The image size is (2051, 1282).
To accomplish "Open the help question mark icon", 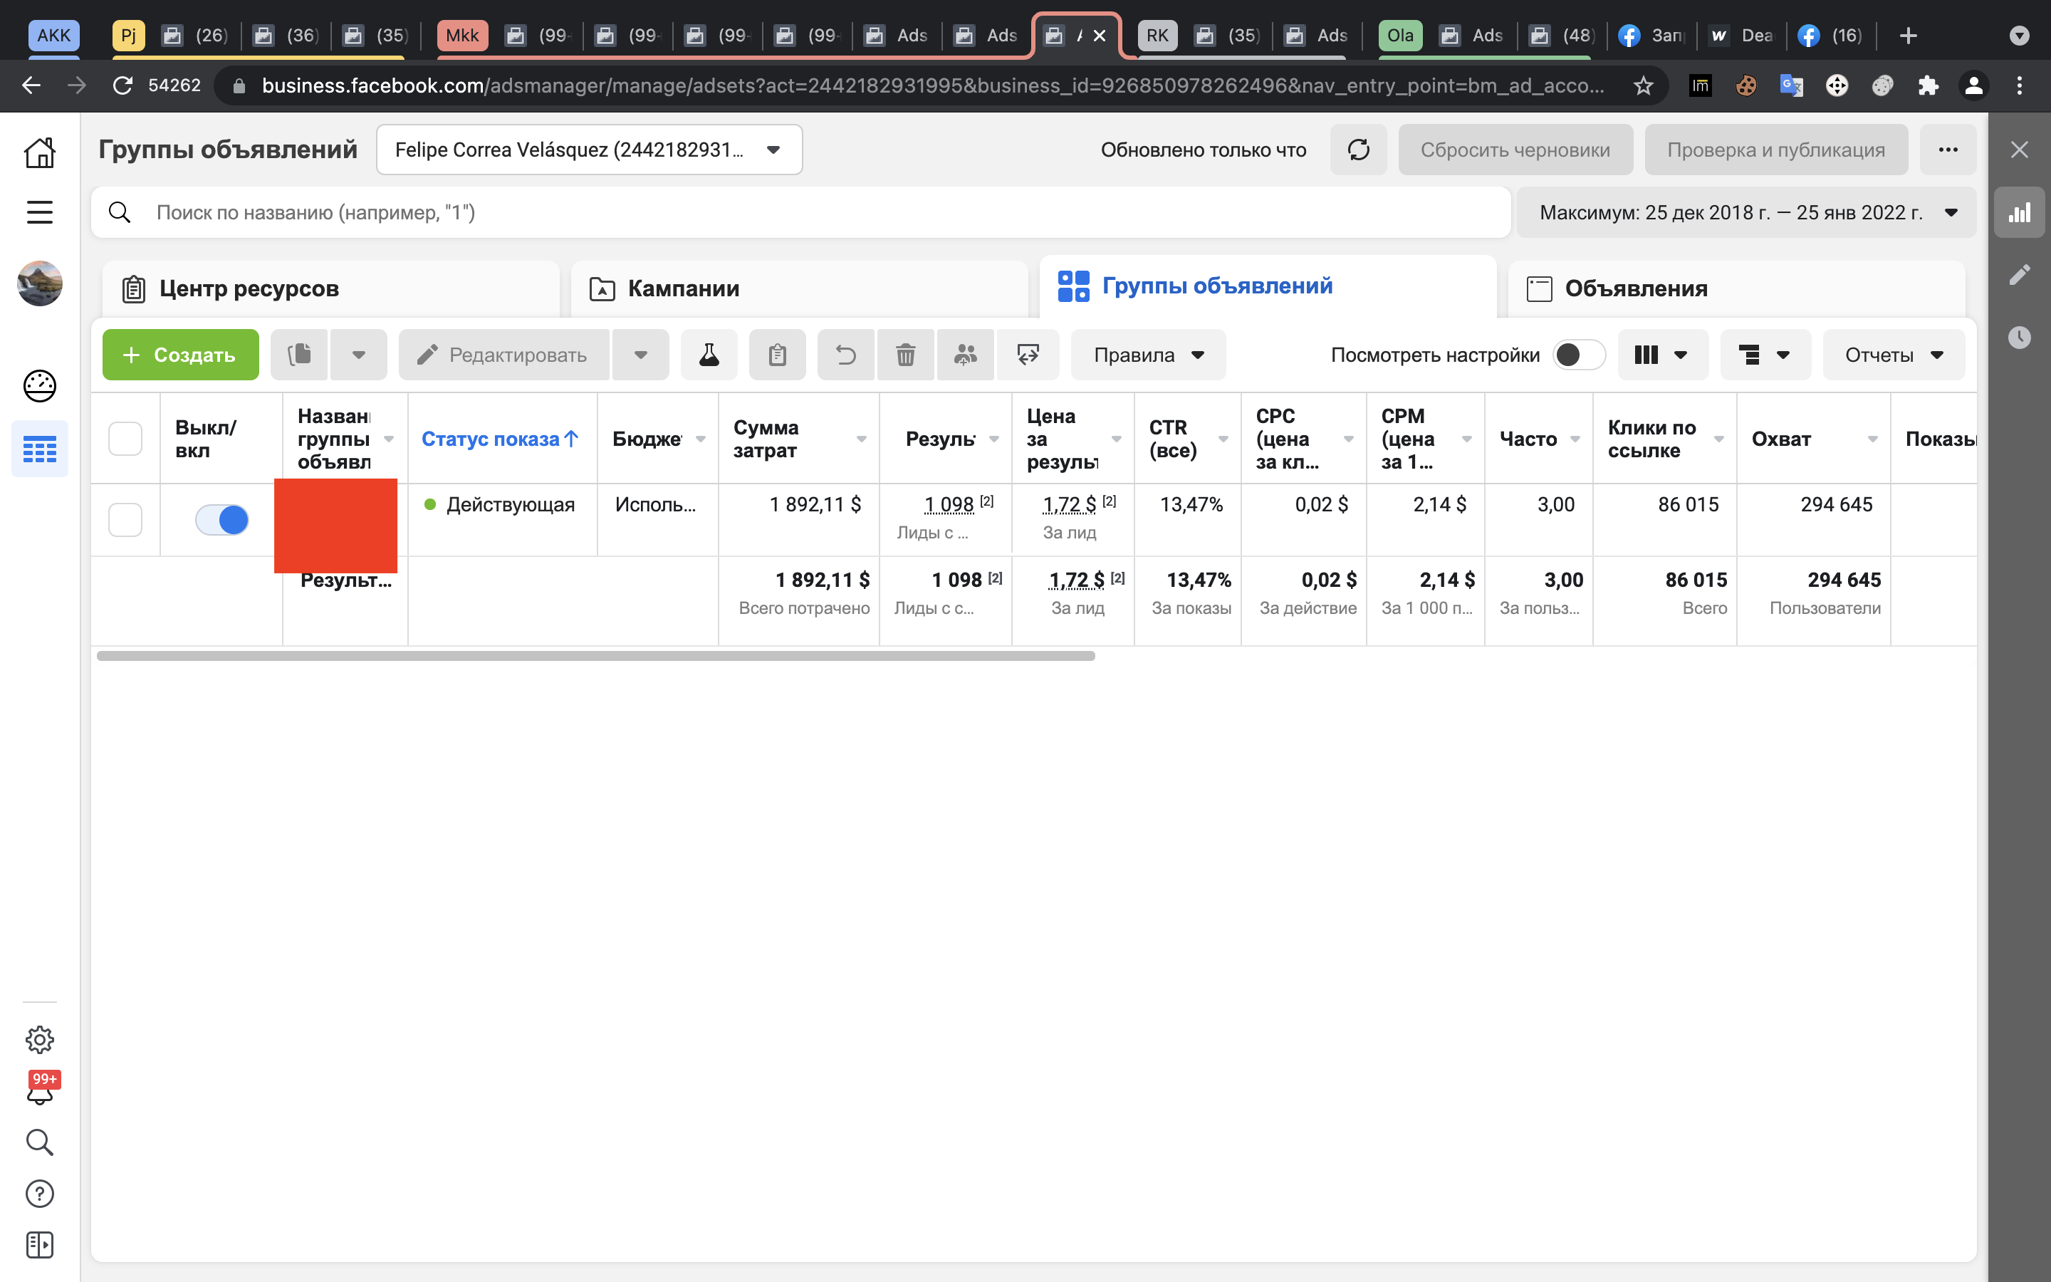I will [40, 1194].
